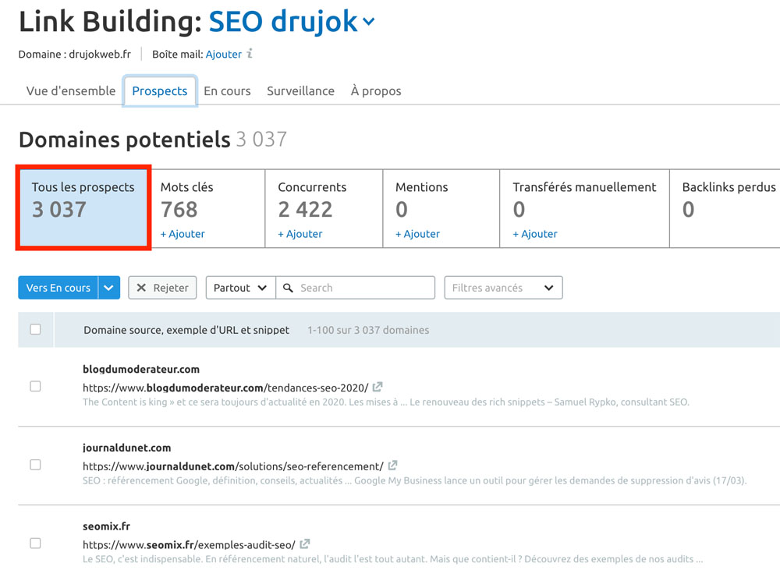This screenshot has height=581, width=780.
Task: Click the seomix.fr domain name
Action: pyautogui.click(x=106, y=526)
